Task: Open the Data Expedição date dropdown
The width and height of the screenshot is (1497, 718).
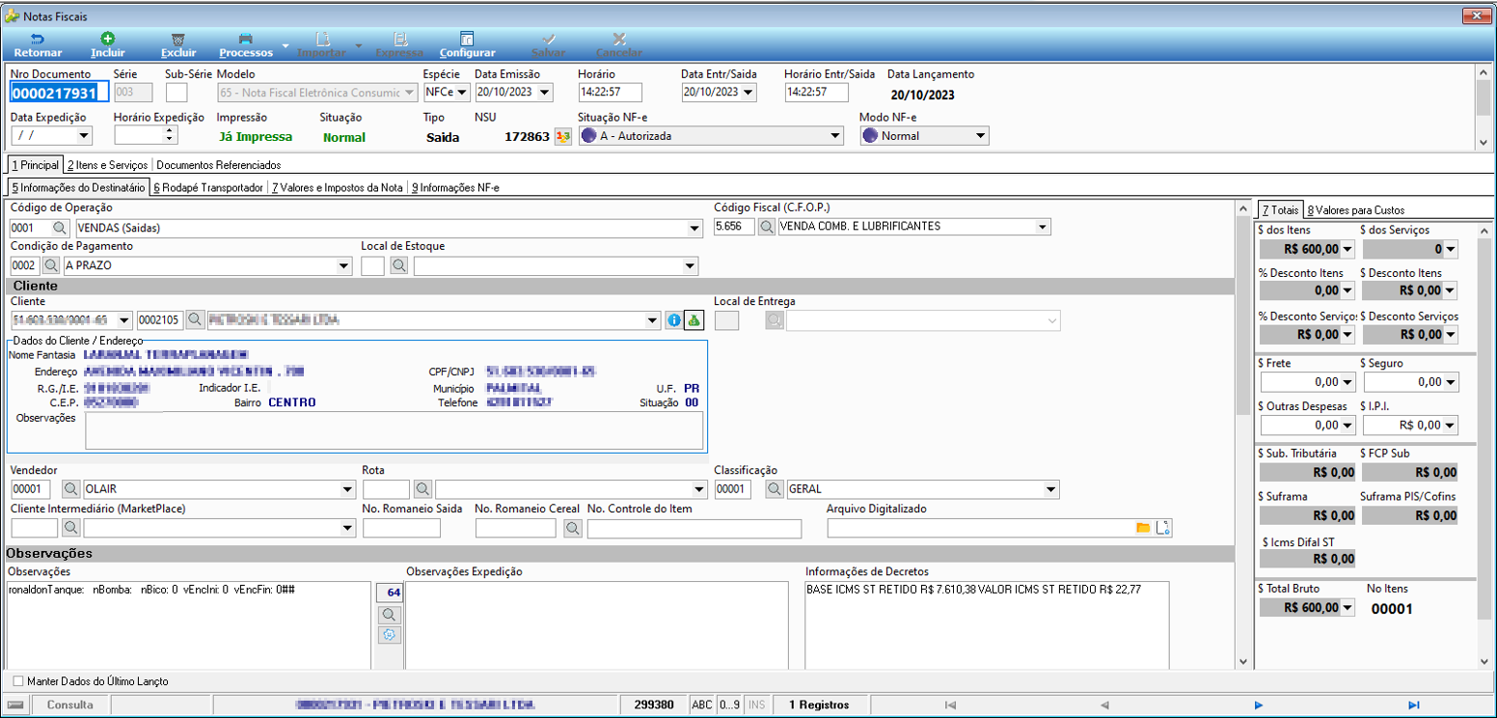Action: click(84, 135)
